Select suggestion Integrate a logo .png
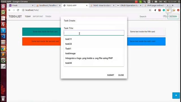 pyautogui.click(x=94, y=58)
